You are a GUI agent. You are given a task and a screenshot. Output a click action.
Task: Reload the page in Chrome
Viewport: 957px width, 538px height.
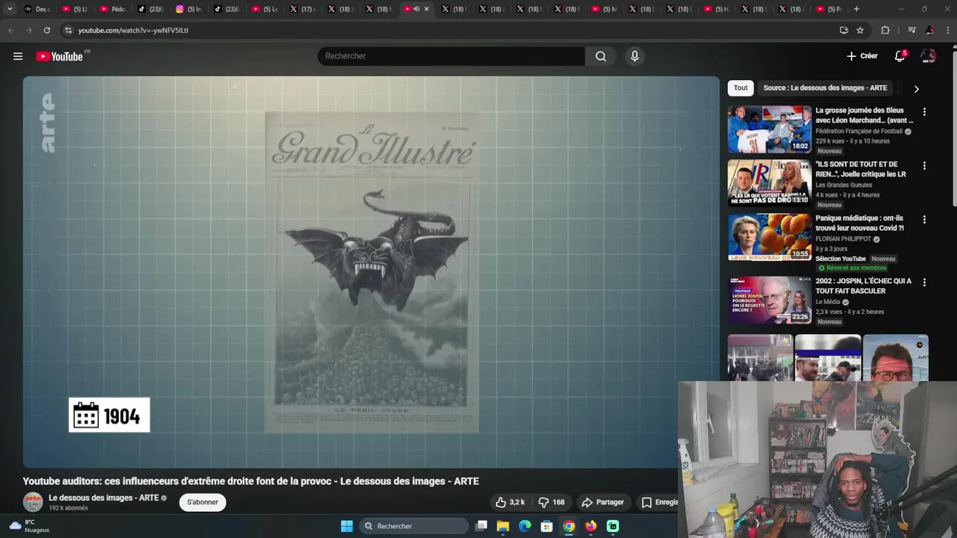46,31
